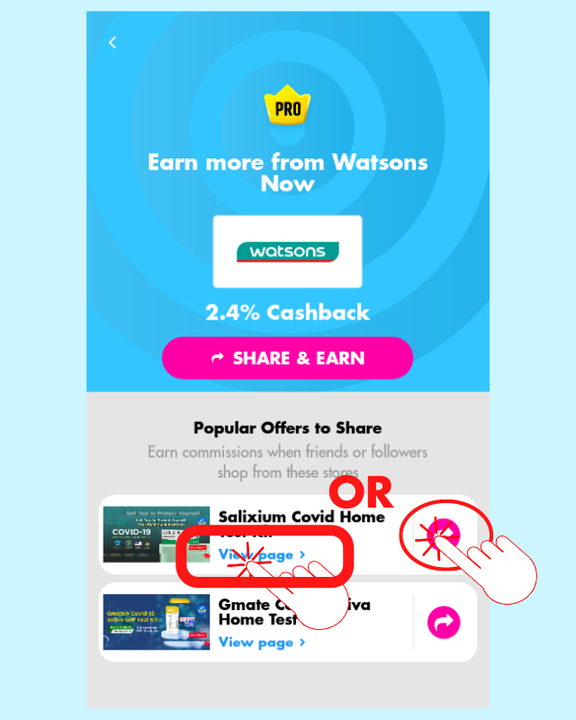The image size is (576, 720).
Task: Click the Gmate offer card background
Action: point(287,622)
